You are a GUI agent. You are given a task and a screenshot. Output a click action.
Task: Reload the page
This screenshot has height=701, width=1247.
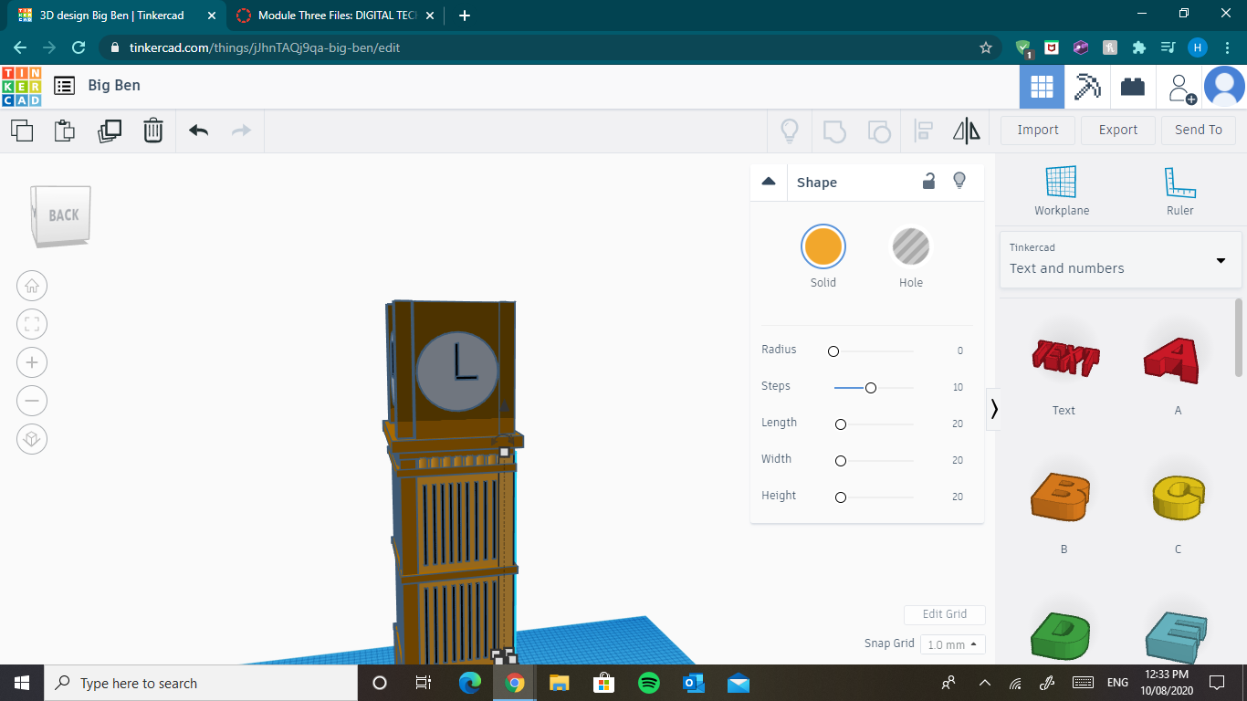click(79, 47)
